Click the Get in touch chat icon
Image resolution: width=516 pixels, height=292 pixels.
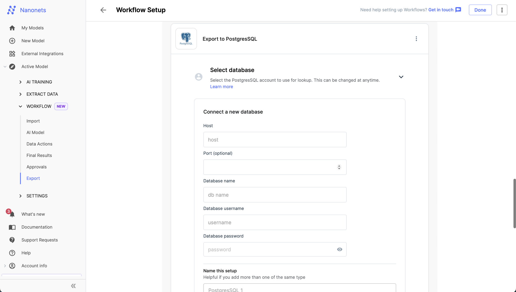pyautogui.click(x=458, y=10)
